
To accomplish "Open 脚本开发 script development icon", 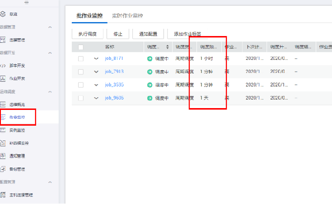I will 3,65.
